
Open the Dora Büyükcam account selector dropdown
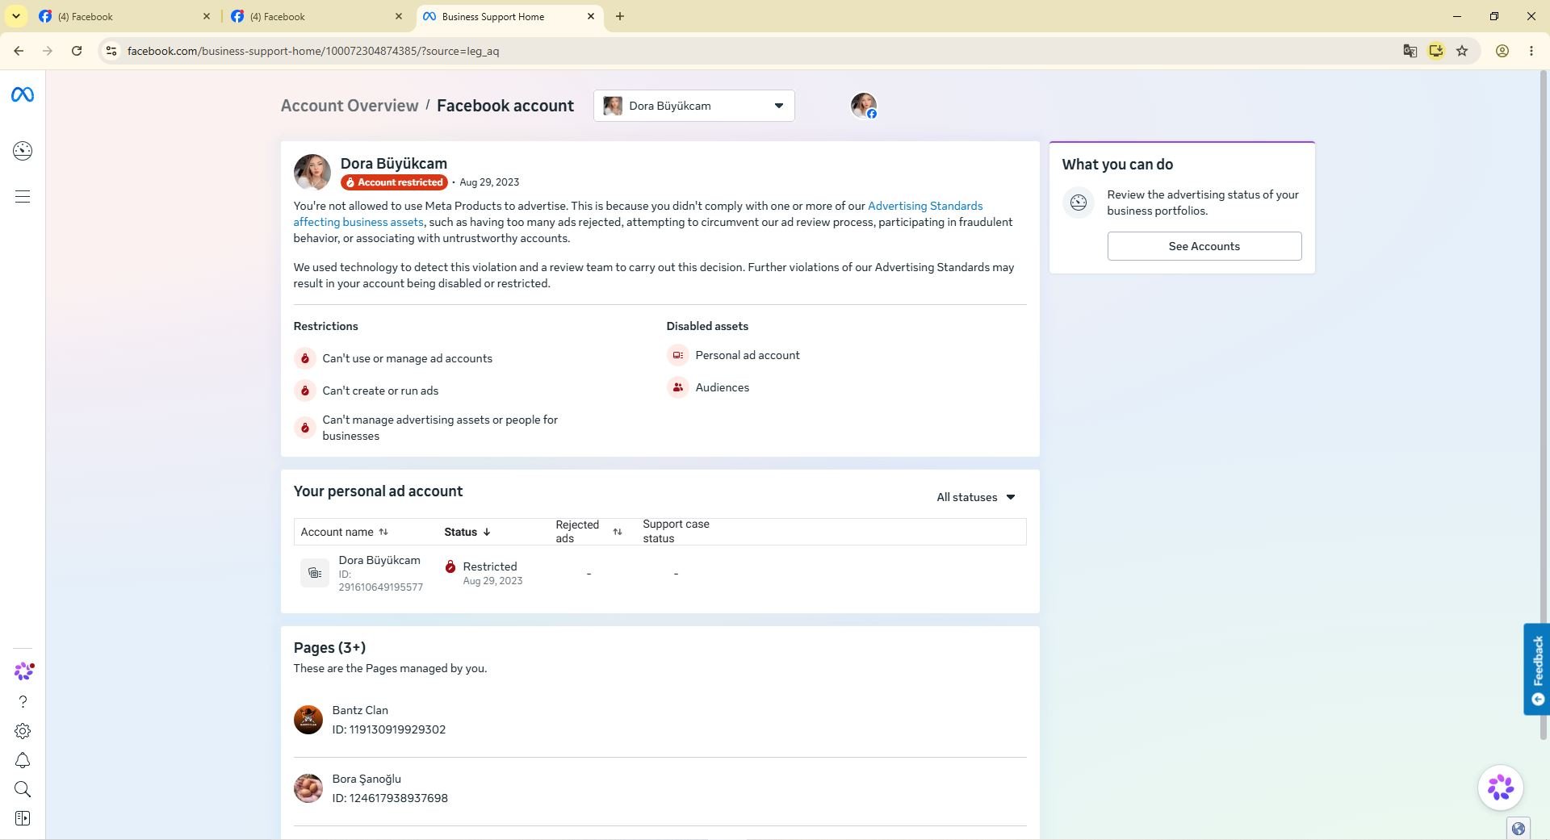pos(694,106)
